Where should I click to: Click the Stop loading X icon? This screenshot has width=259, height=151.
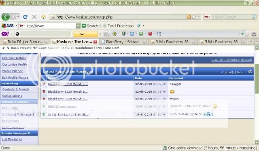34,17
